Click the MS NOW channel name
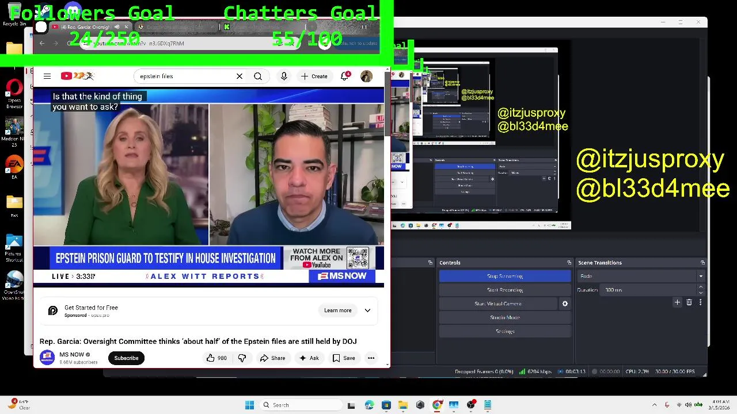737x414 pixels. point(71,354)
